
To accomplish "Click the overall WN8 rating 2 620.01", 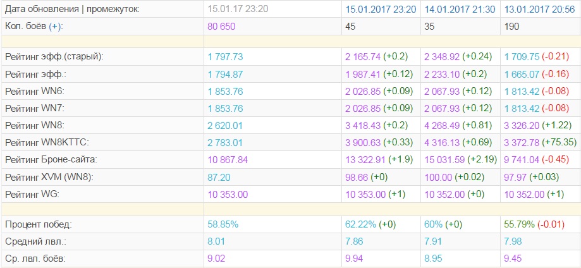I will click(x=225, y=126).
